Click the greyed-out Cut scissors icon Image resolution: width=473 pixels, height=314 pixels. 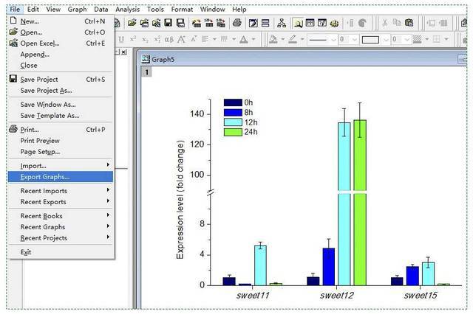click(384, 23)
